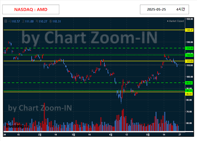Click the 12 date on time axis
This screenshot has width=197, height=141.
127,135
